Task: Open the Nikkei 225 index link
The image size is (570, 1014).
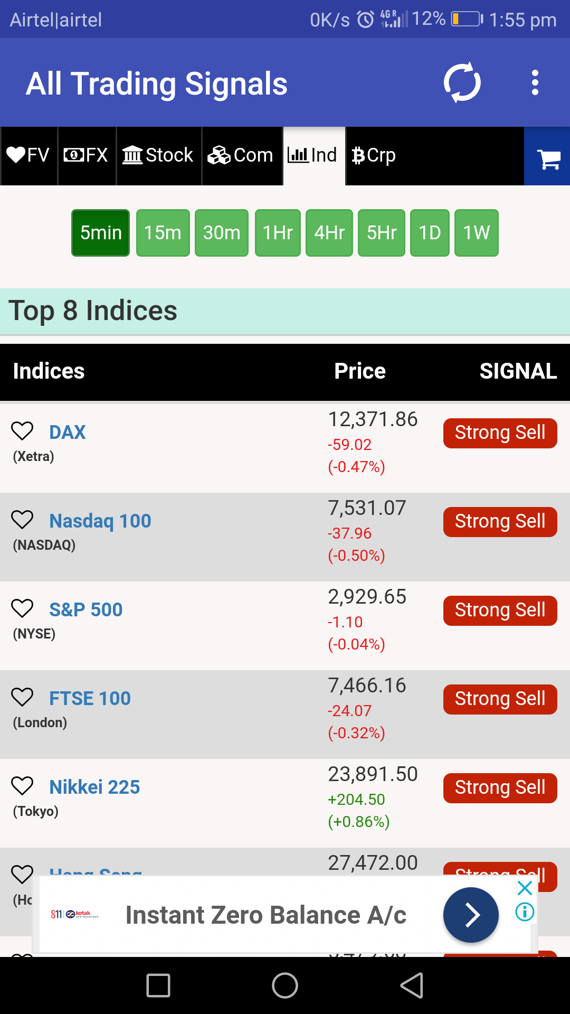Action: (94, 787)
